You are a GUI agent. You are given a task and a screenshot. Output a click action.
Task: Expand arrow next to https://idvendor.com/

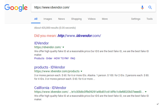coord(63,47)
